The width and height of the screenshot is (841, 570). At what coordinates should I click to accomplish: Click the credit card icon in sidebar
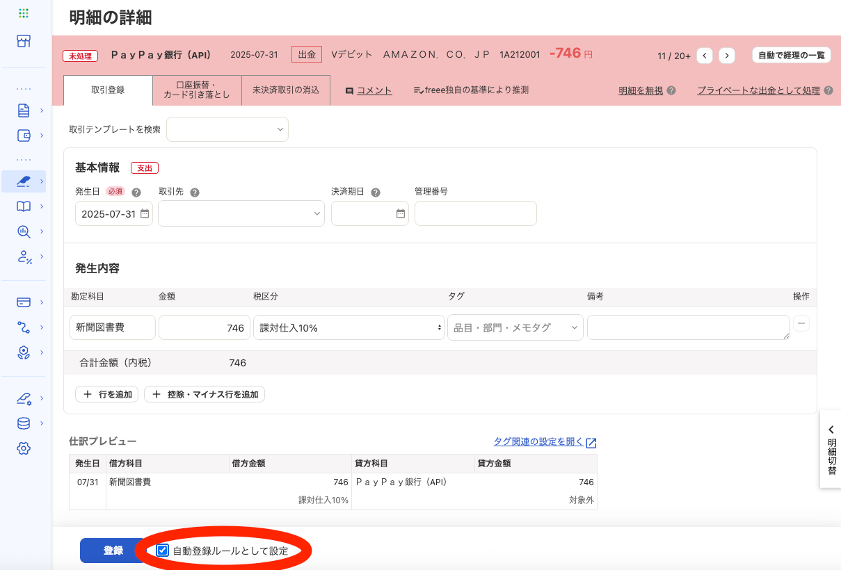click(24, 302)
